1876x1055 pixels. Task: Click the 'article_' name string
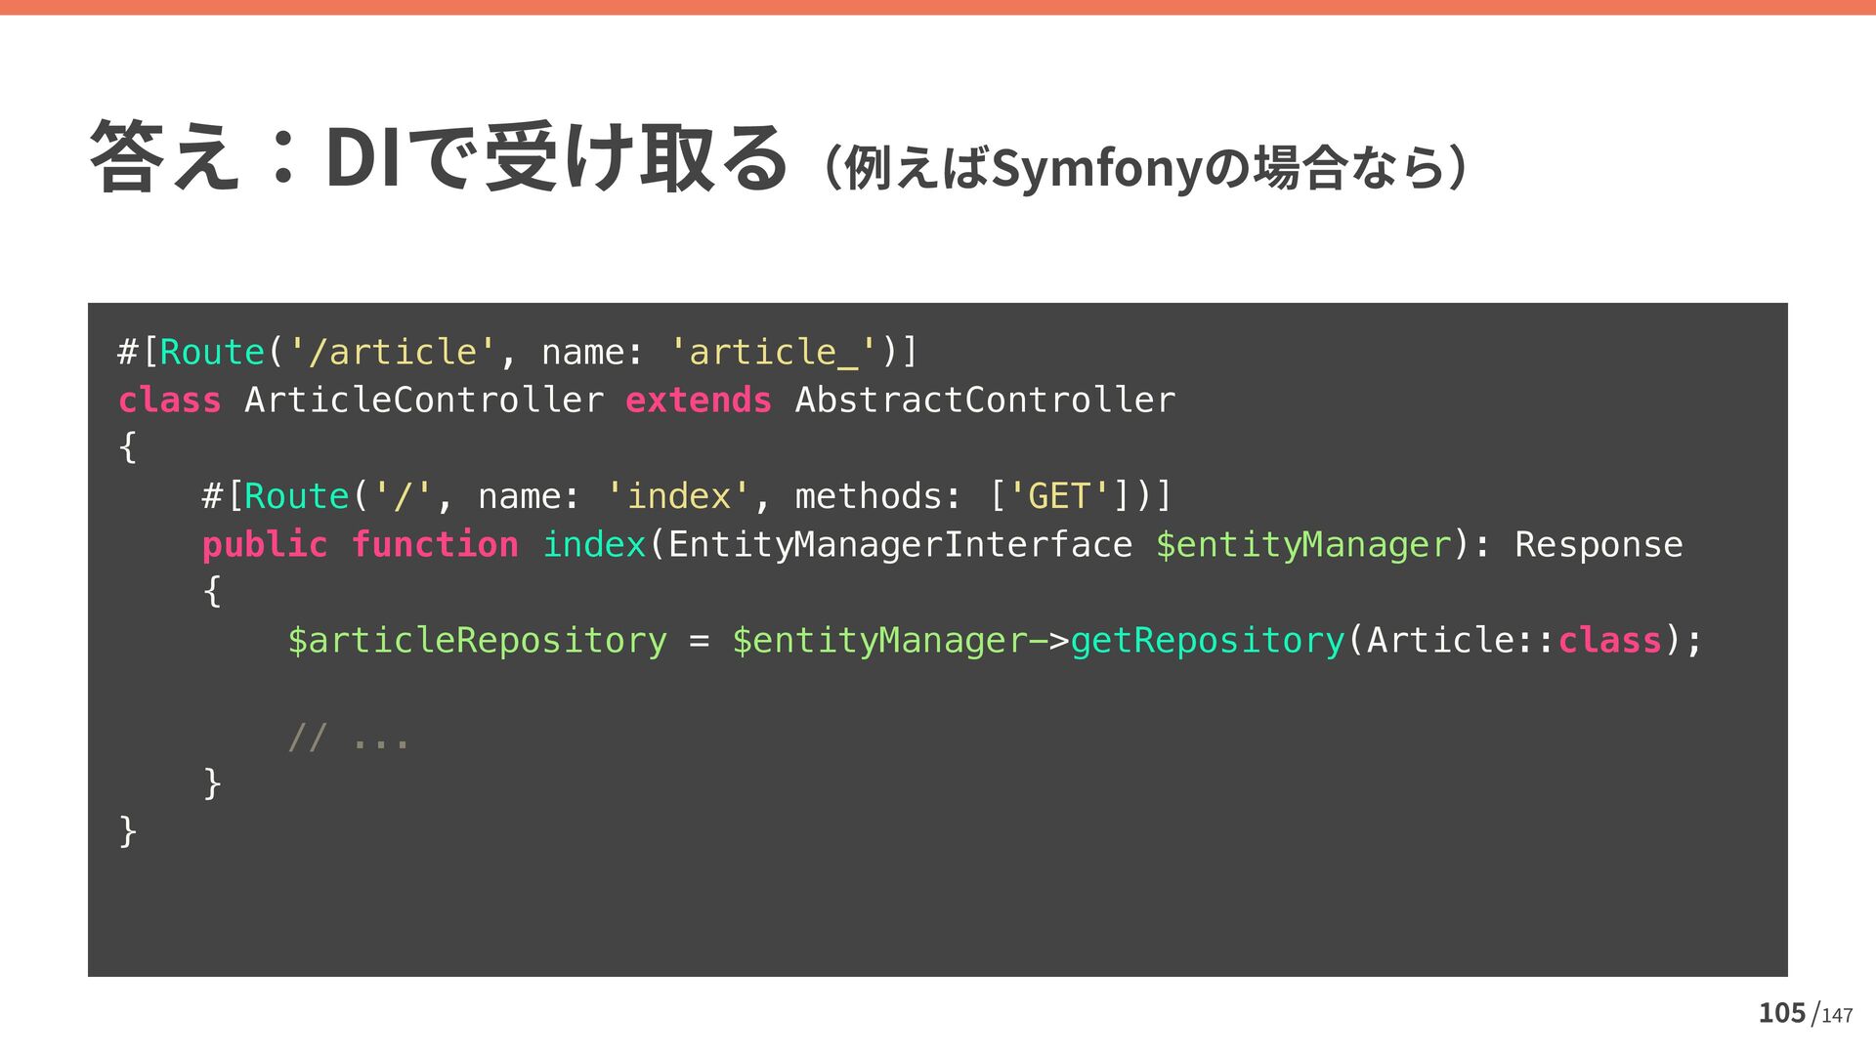coord(772,352)
